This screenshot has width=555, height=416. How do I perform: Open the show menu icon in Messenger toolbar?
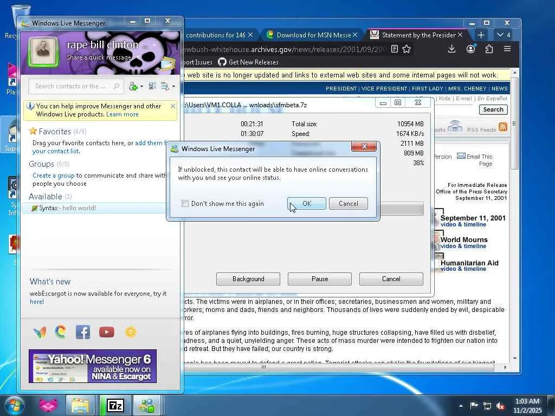pos(165,86)
